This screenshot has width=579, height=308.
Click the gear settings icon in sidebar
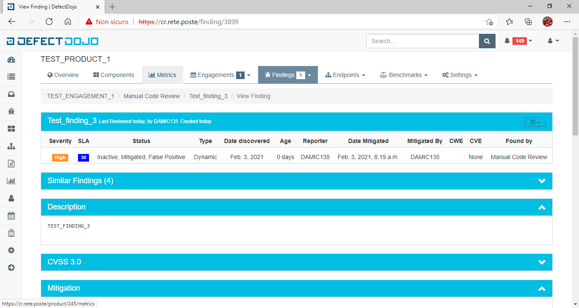tap(11, 250)
